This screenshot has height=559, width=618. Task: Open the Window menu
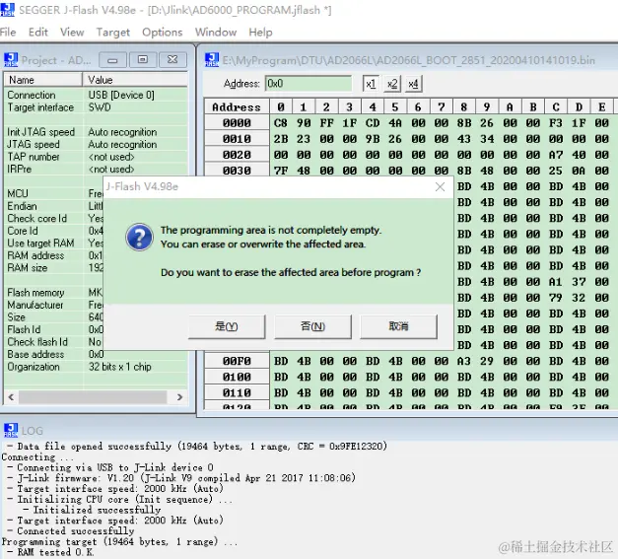point(216,33)
